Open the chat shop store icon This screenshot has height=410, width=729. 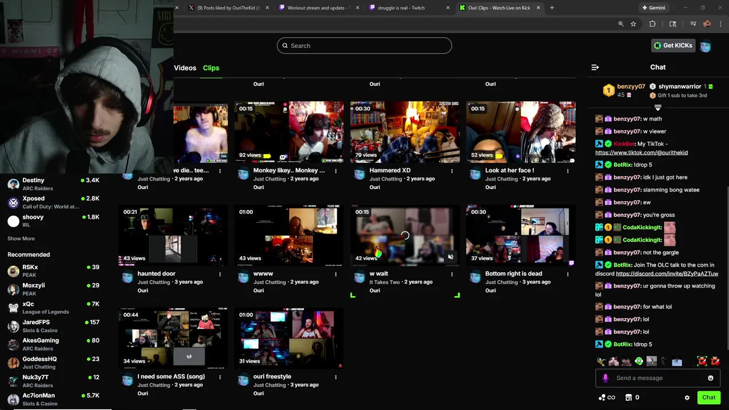pos(629,397)
